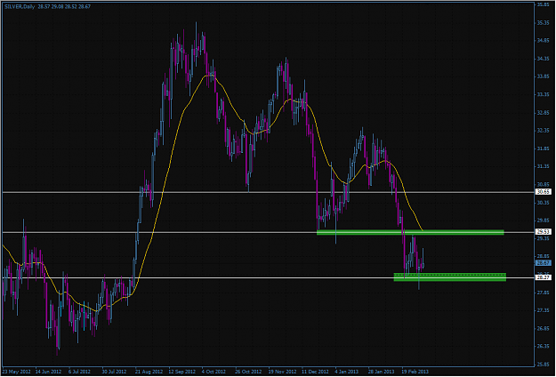Click the 27.35 price axis value
Viewport: 556px width, 377px height.
click(x=544, y=310)
